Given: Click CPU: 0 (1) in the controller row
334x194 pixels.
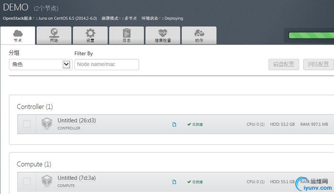Looking at the screenshot, I should [x=256, y=124].
